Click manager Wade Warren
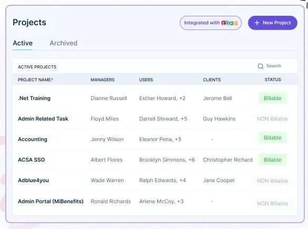This screenshot has width=308, height=229. click(x=107, y=181)
